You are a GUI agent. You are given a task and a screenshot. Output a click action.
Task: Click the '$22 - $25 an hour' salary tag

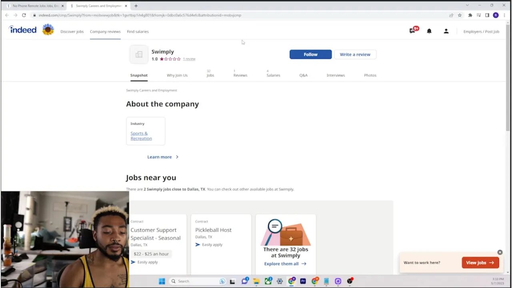pyautogui.click(x=151, y=254)
